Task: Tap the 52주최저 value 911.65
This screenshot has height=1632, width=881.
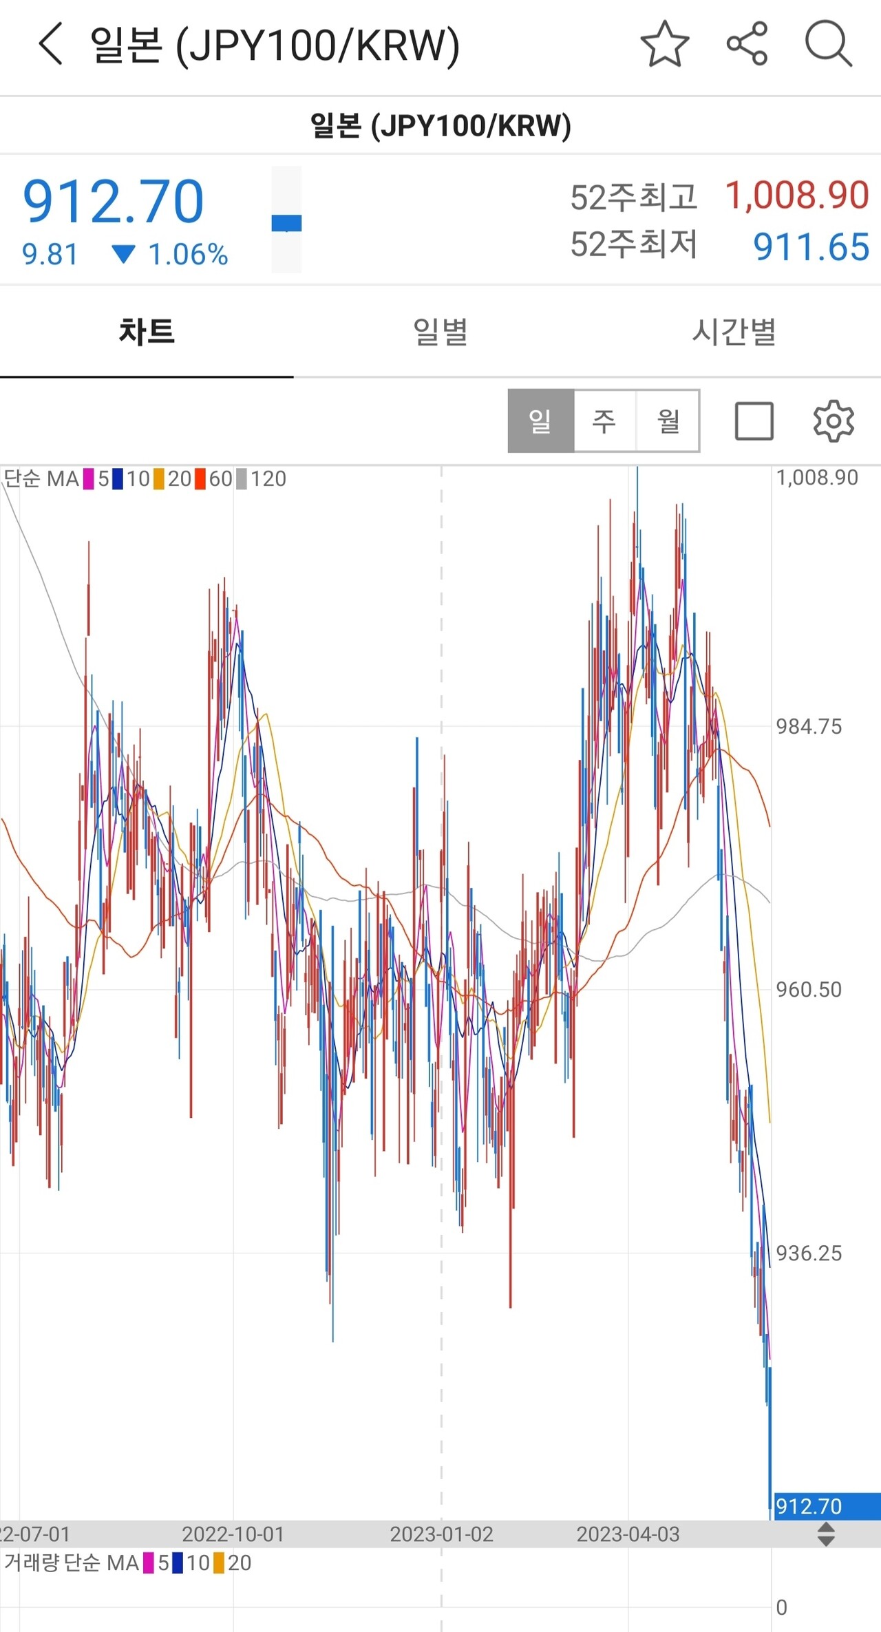Action: tap(811, 246)
